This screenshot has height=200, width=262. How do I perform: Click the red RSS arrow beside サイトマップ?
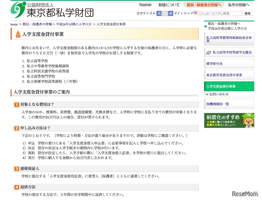tap(195, 13)
